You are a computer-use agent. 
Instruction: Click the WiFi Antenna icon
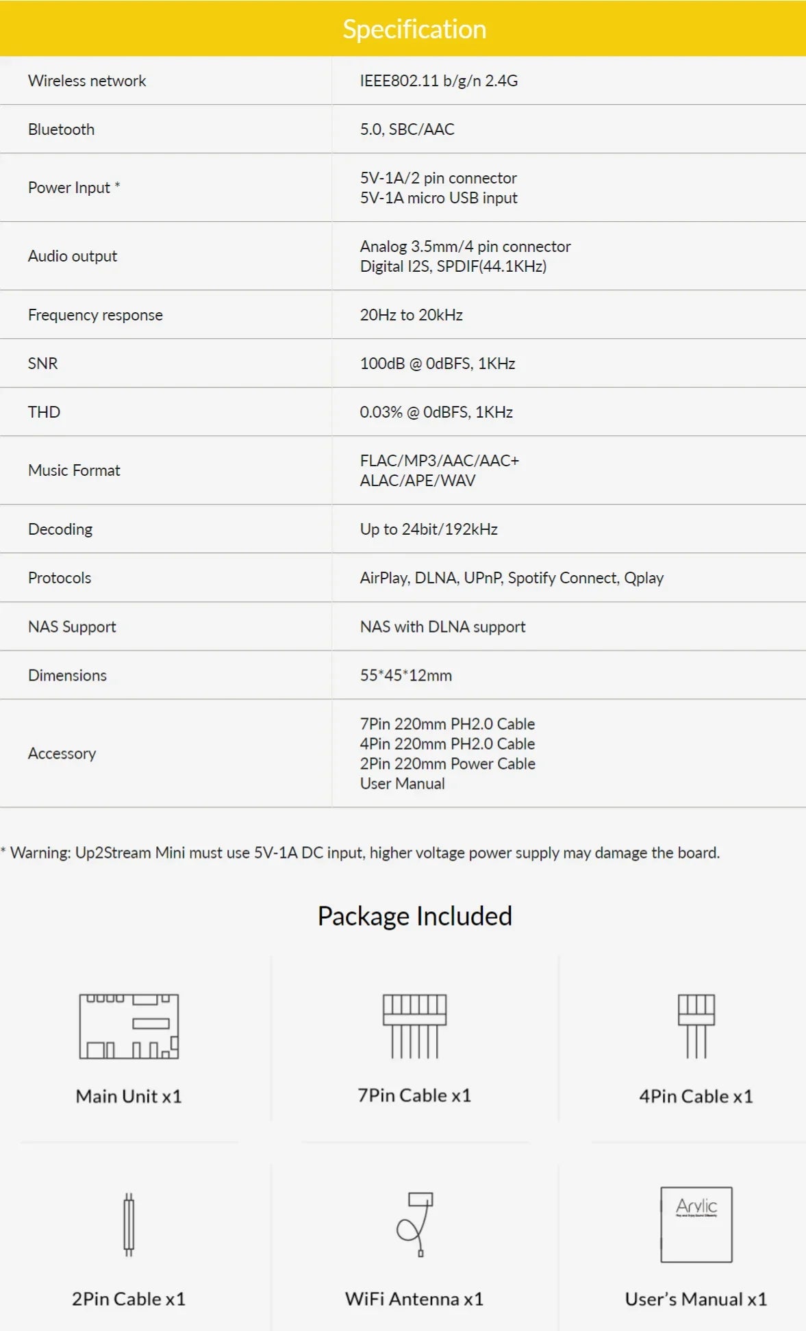tap(415, 1224)
